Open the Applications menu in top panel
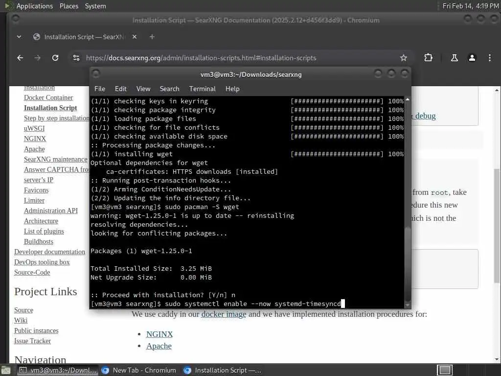 pos(35,6)
